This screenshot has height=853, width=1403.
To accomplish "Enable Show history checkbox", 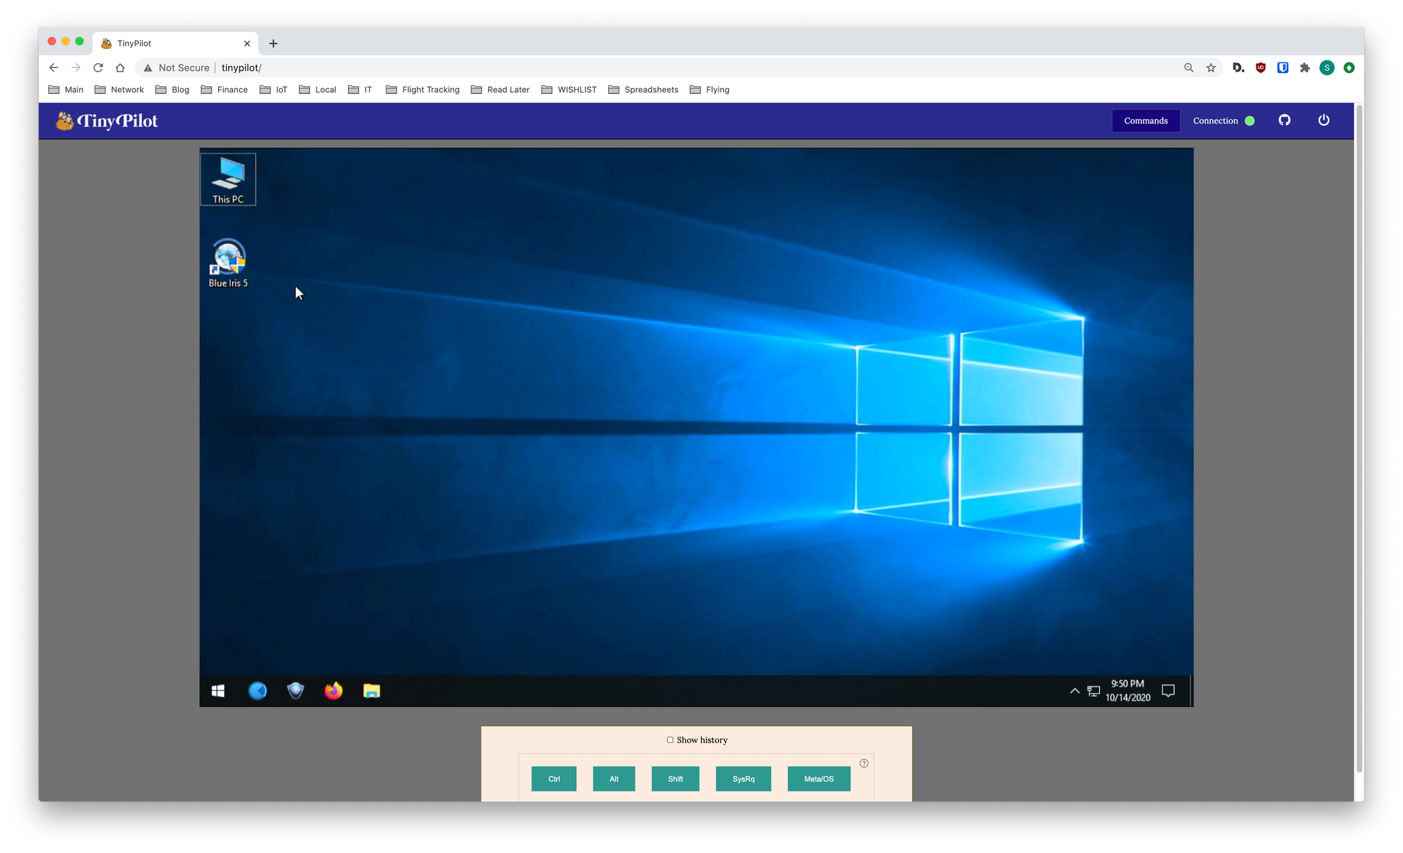I will (x=669, y=740).
